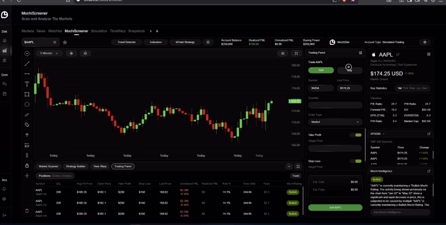Expand the chart to fullscreen

[296, 53]
